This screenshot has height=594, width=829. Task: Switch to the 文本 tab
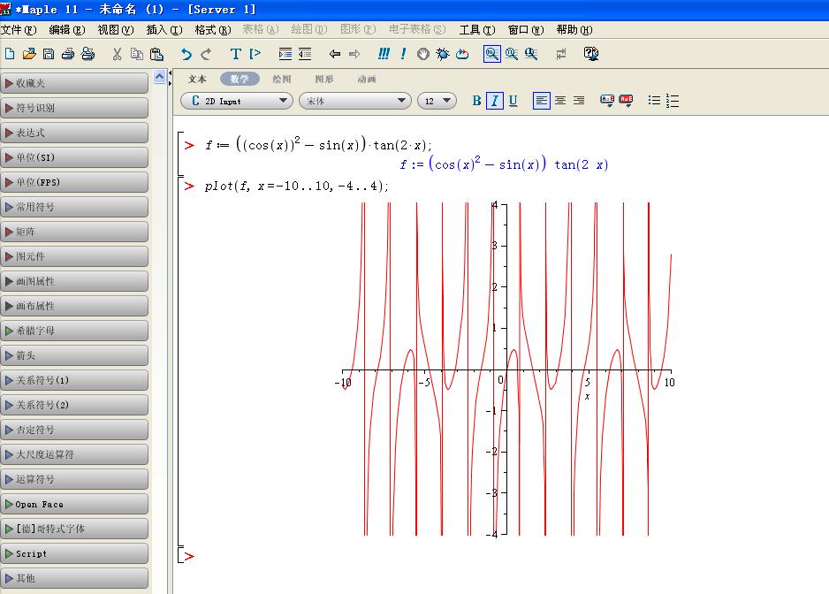pyautogui.click(x=197, y=79)
